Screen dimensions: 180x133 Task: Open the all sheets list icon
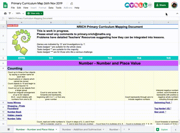click(x=8, y=130)
